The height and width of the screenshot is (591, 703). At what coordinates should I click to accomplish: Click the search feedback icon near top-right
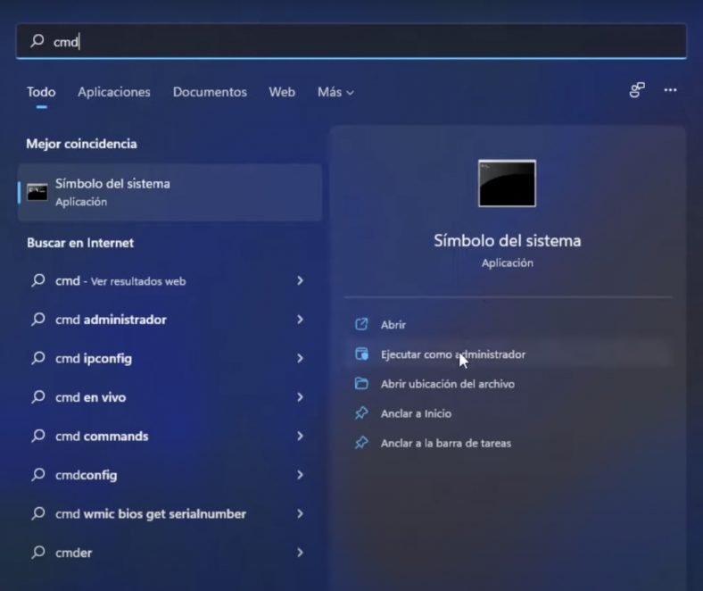coord(637,90)
